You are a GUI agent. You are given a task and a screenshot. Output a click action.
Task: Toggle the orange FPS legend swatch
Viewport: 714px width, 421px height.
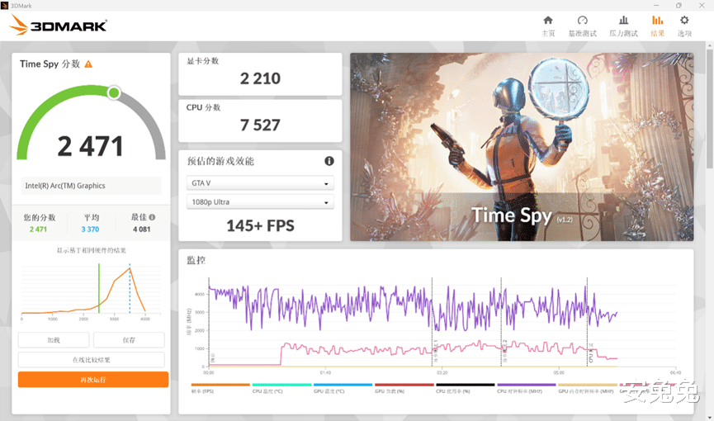pyautogui.click(x=220, y=385)
